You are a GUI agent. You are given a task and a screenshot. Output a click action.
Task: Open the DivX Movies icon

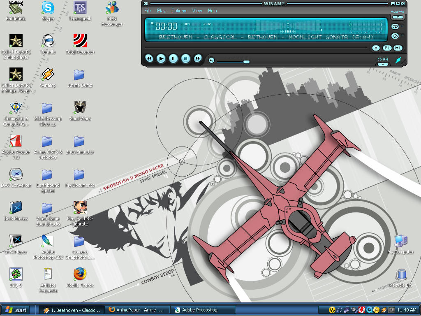pyautogui.click(x=16, y=211)
